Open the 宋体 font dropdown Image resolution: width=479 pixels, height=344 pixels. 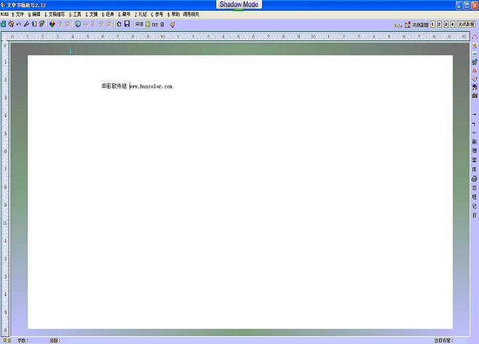pyautogui.click(x=139, y=24)
